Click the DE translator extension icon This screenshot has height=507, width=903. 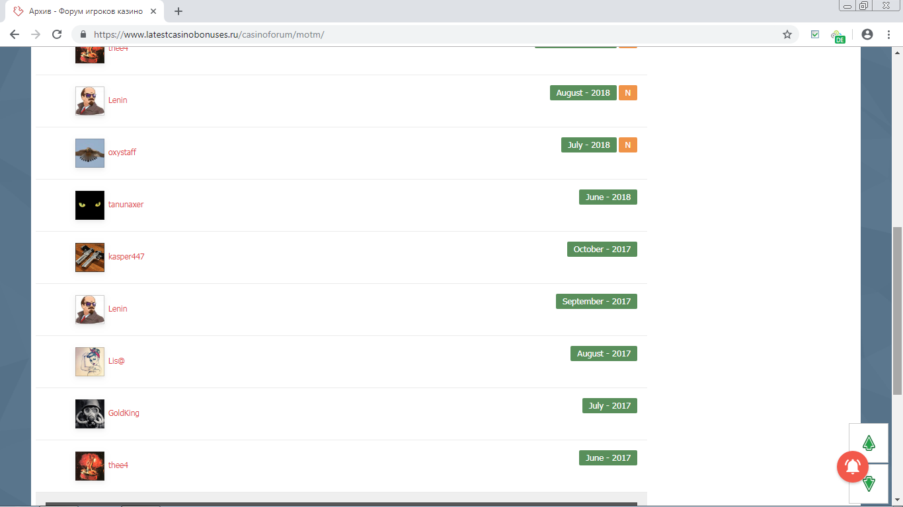[838, 36]
